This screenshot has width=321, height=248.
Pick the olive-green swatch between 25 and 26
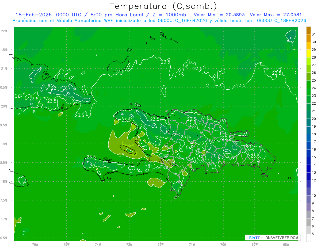[x=308, y=77]
